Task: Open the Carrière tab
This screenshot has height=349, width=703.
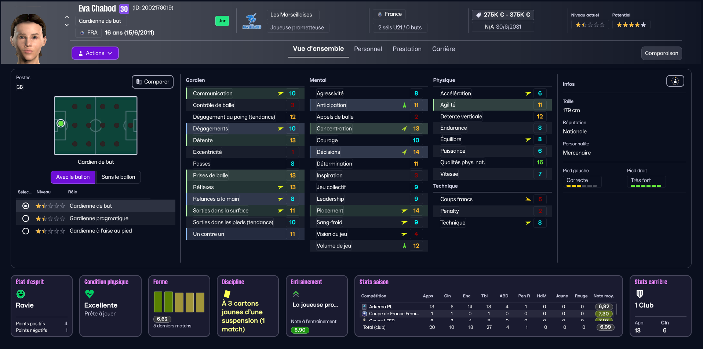Action: tap(443, 49)
